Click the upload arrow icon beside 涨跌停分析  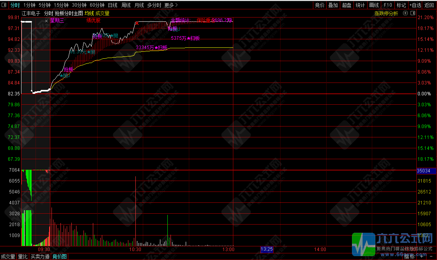[x=405, y=13]
